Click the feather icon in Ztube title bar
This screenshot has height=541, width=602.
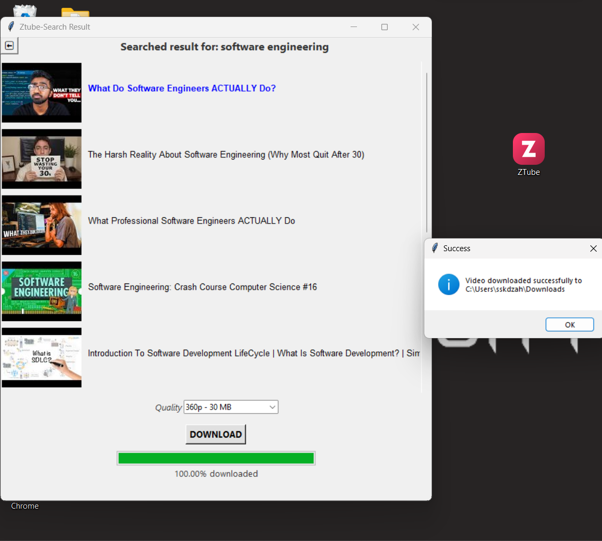coord(11,27)
